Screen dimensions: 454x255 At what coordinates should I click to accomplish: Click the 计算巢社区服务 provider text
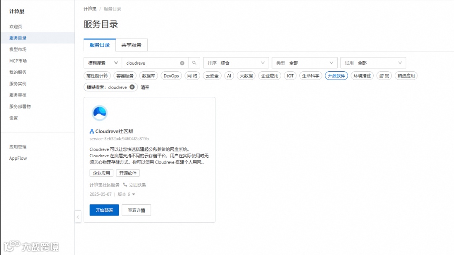105,185
